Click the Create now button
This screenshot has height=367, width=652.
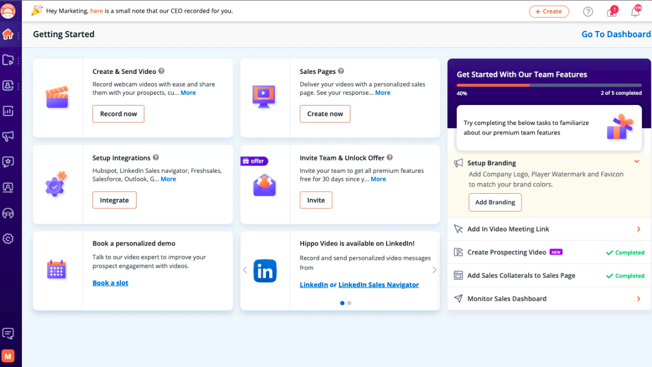tap(325, 114)
